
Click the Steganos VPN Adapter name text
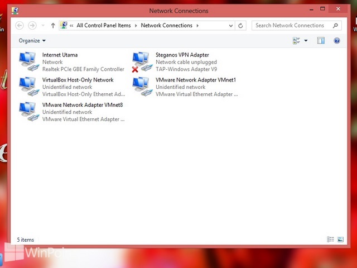(x=182, y=55)
